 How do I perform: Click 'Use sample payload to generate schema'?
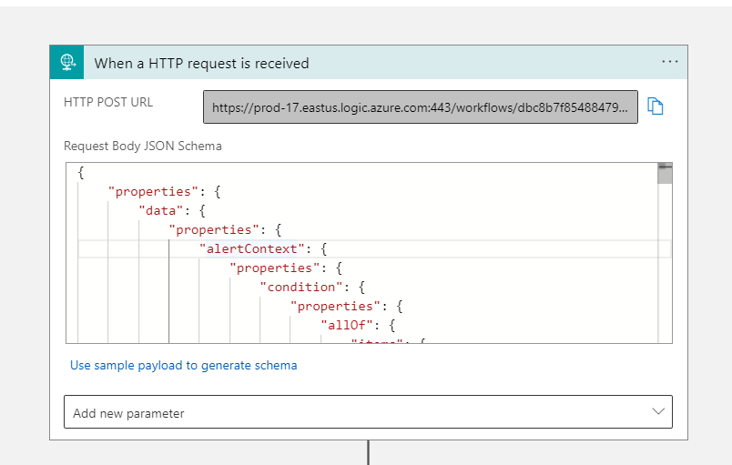tap(183, 365)
